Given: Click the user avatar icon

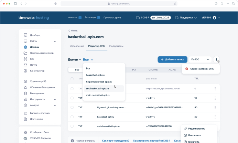Looking at the screenshot, I should (x=214, y=18).
